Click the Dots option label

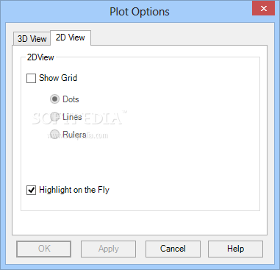click(71, 99)
